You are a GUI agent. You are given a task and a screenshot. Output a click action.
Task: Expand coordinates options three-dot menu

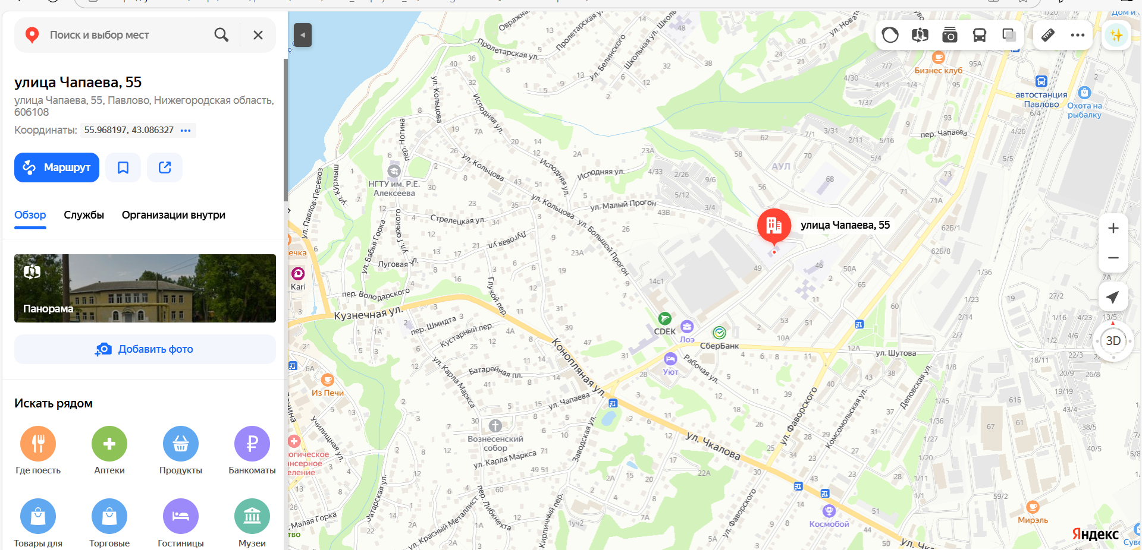tap(186, 130)
